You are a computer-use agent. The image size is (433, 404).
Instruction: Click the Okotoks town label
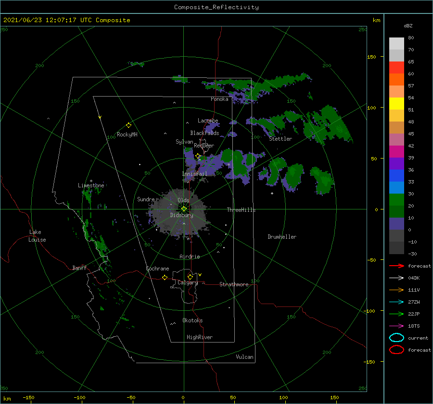click(192, 320)
